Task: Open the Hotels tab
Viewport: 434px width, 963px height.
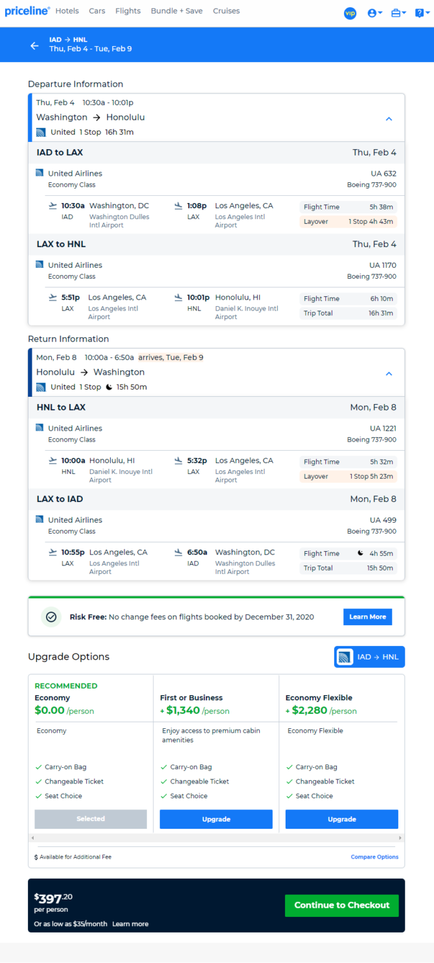Action: coord(67,11)
